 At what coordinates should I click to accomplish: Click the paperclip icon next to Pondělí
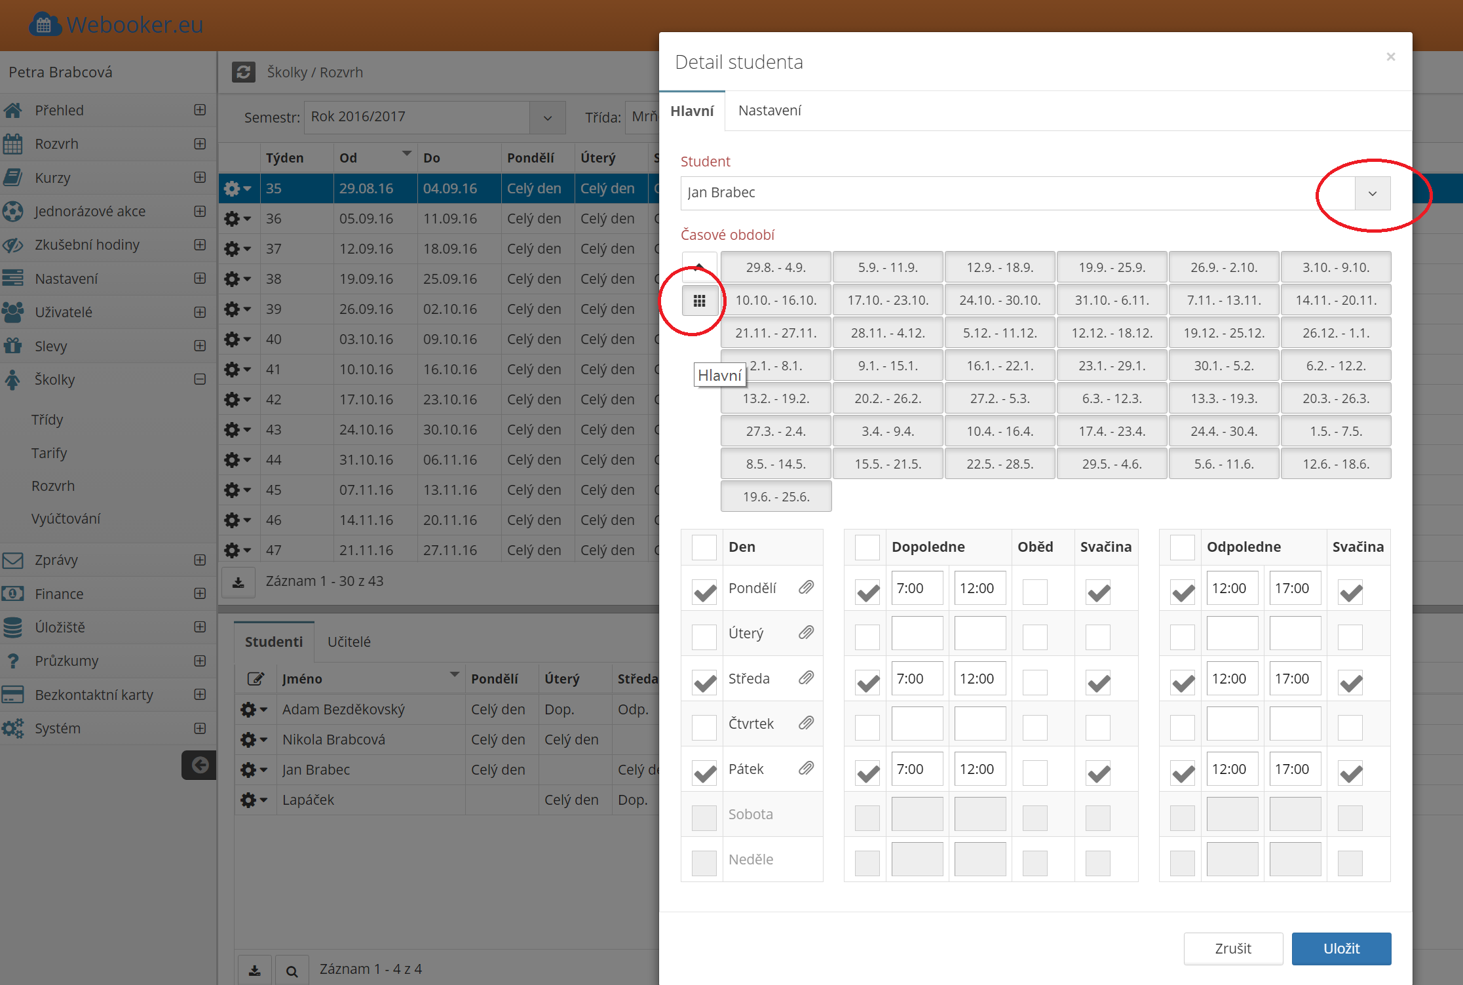806,587
